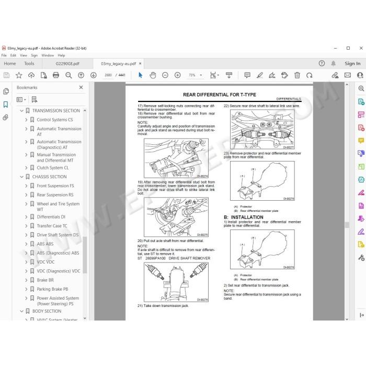The width and height of the screenshot is (366, 366).
Task: Click the Zoom in plus icon
Action: click(x=178, y=75)
